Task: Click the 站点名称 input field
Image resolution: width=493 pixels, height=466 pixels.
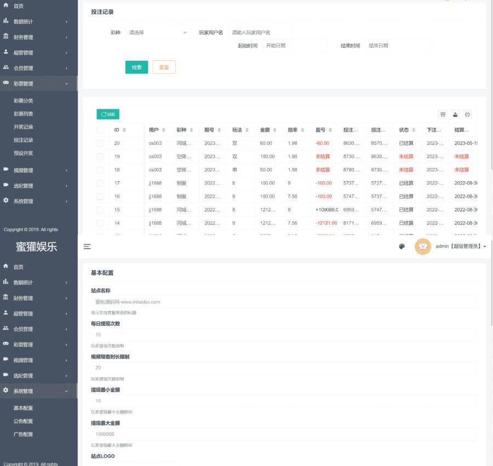Action: 284,302
